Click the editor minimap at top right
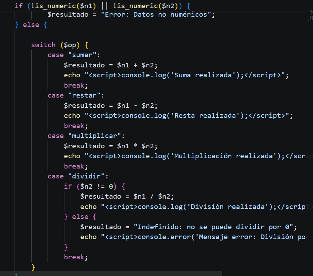The image size is (313, 276). 311,15
